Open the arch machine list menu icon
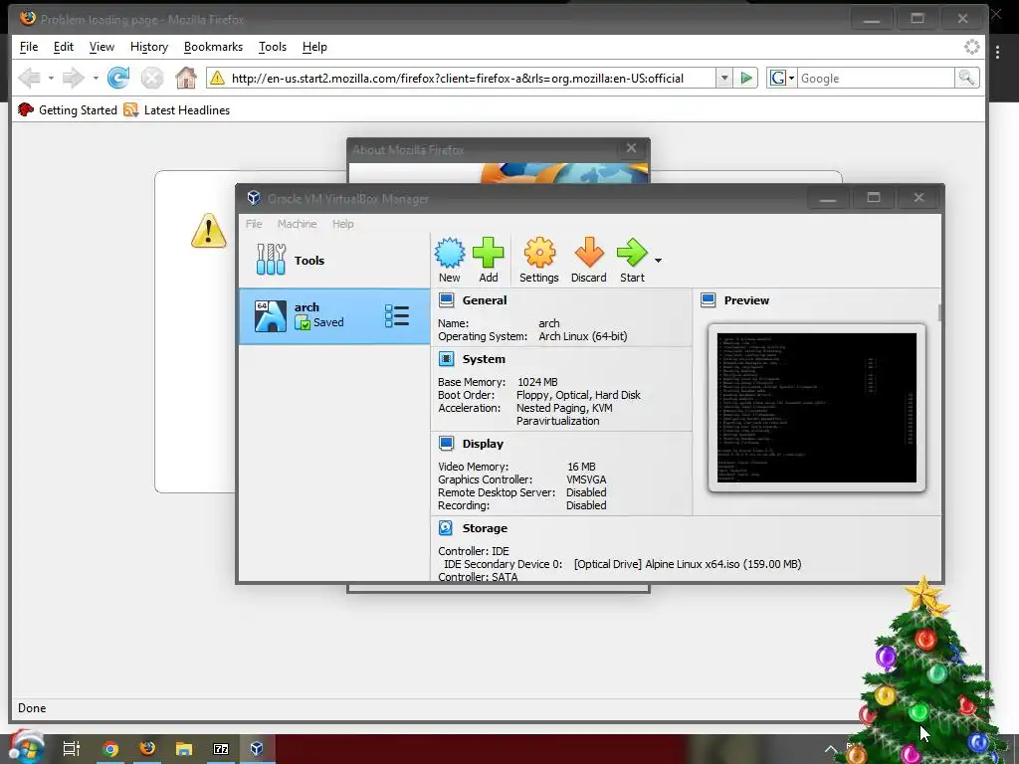Screen dimensions: 1019x764 (396, 315)
